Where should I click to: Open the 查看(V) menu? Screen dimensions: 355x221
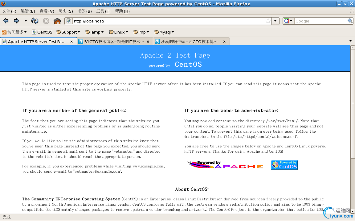click(x=47, y=11)
